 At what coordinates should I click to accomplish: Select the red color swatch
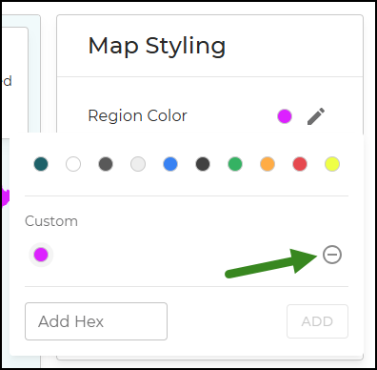click(x=300, y=164)
